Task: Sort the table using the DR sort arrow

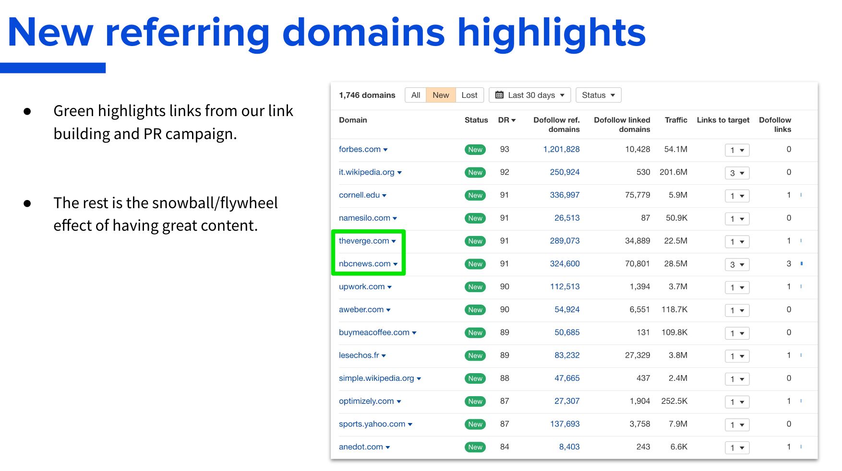Action: pos(513,120)
